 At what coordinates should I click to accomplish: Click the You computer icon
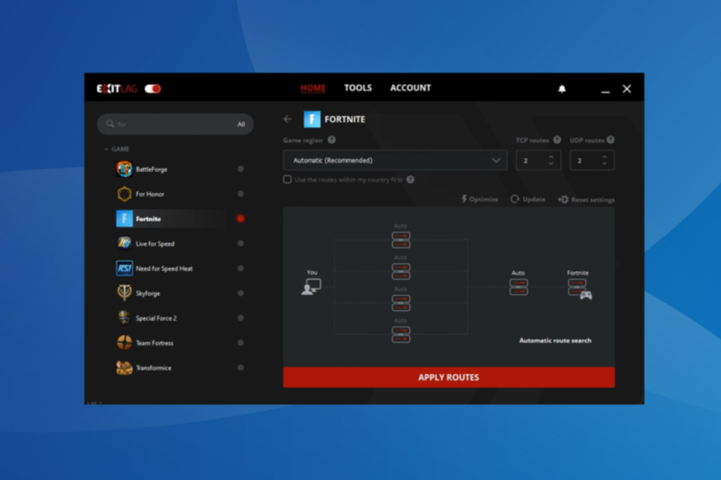[311, 287]
